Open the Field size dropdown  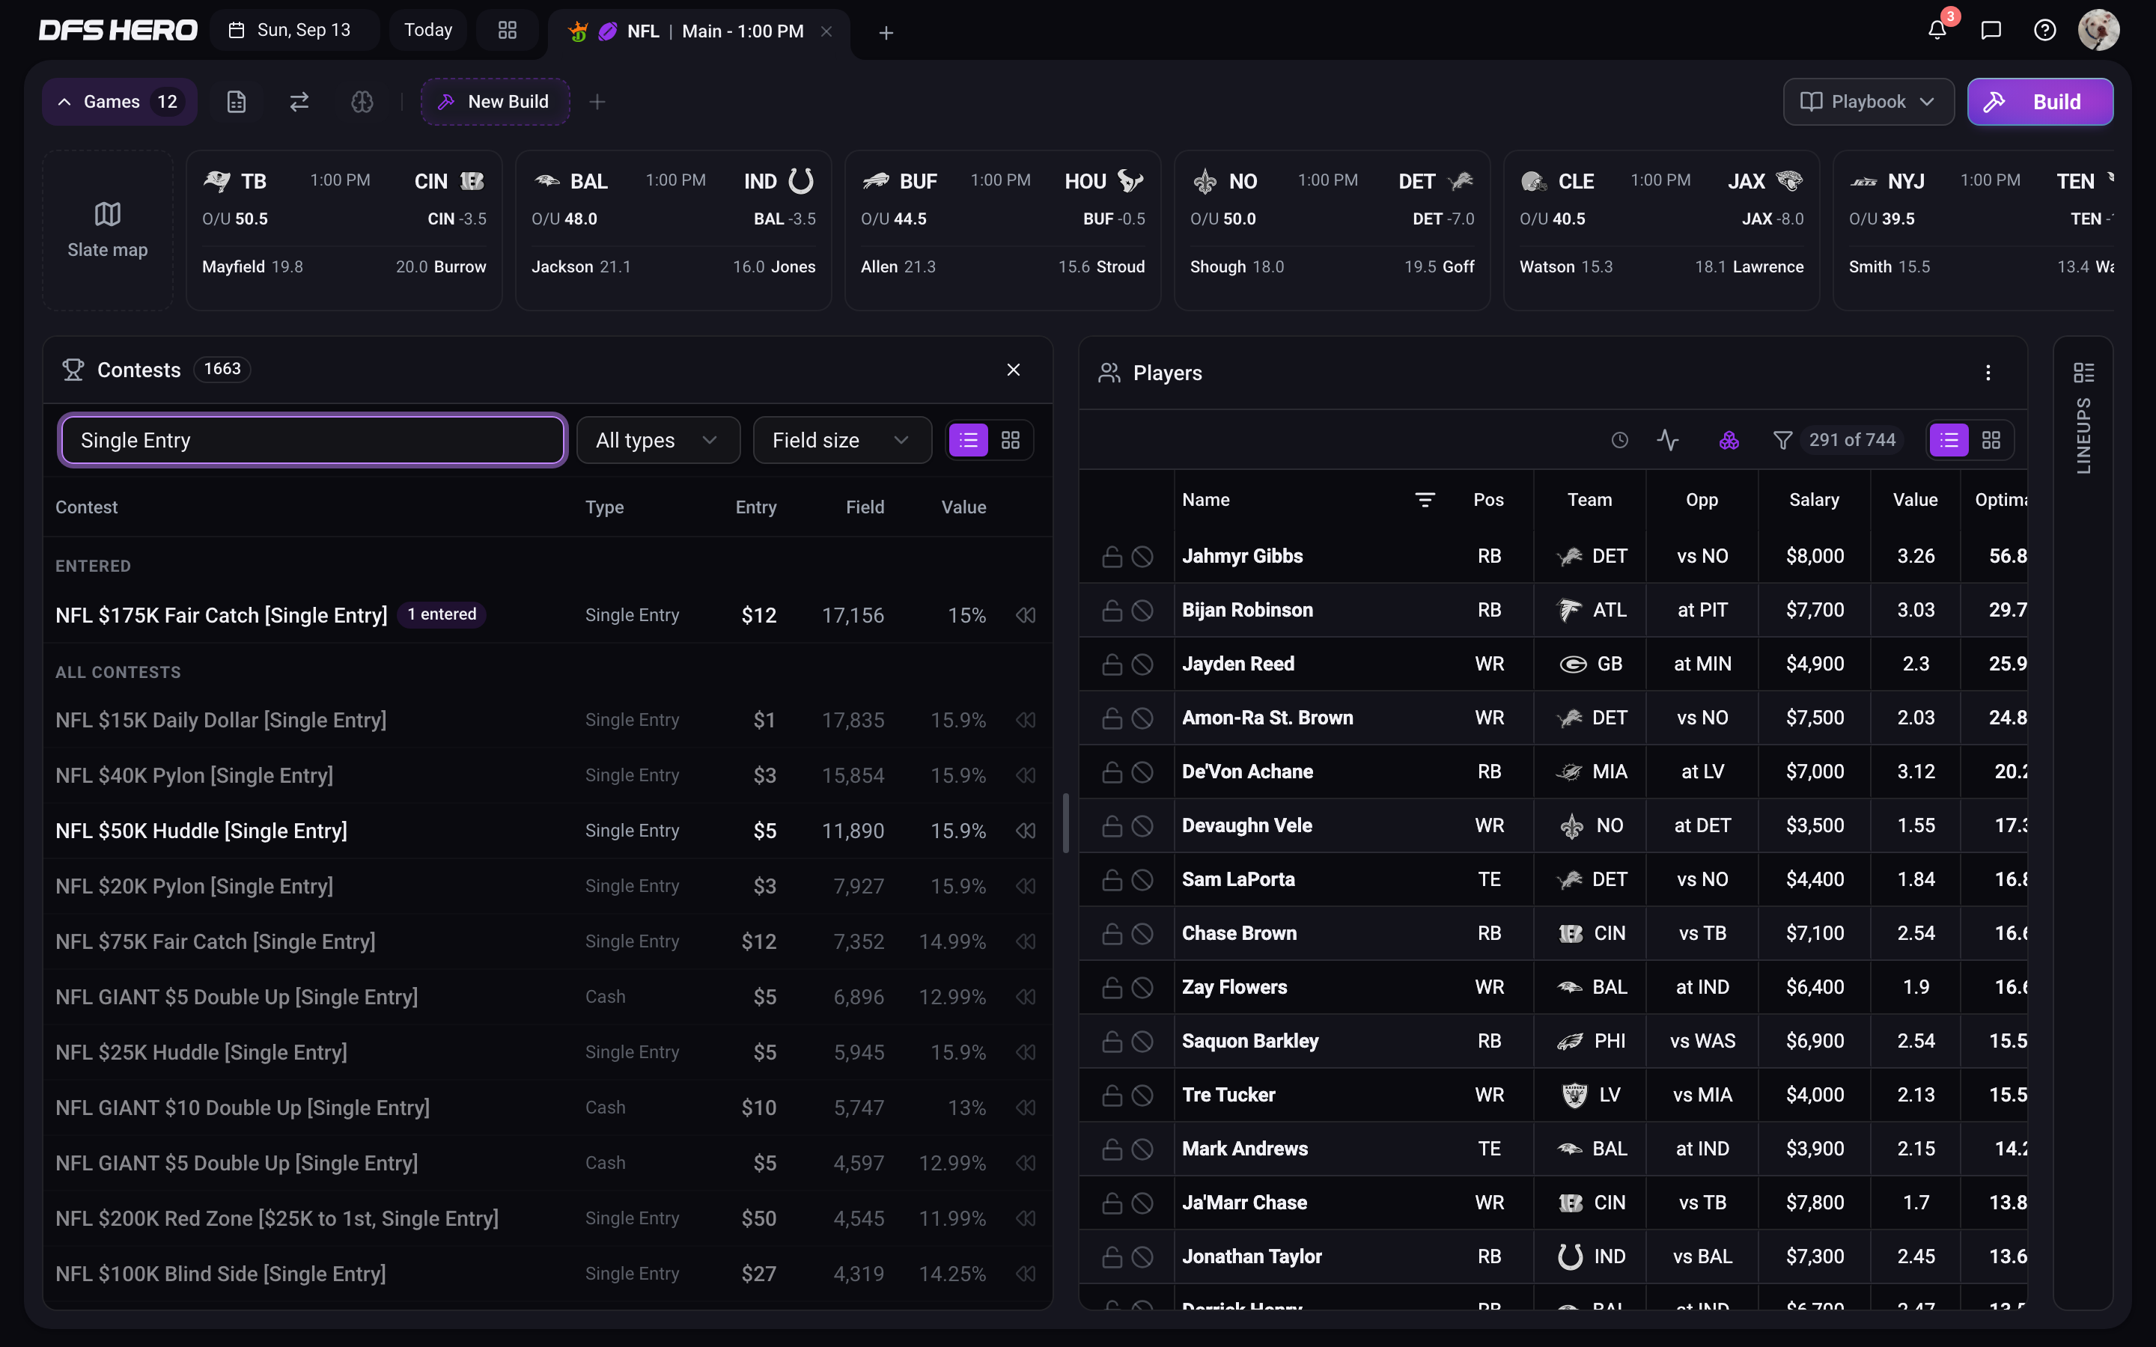click(842, 440)
